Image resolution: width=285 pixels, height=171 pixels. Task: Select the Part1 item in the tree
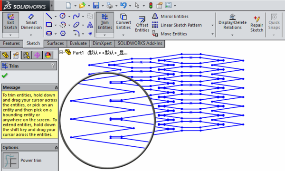[78, 53]
